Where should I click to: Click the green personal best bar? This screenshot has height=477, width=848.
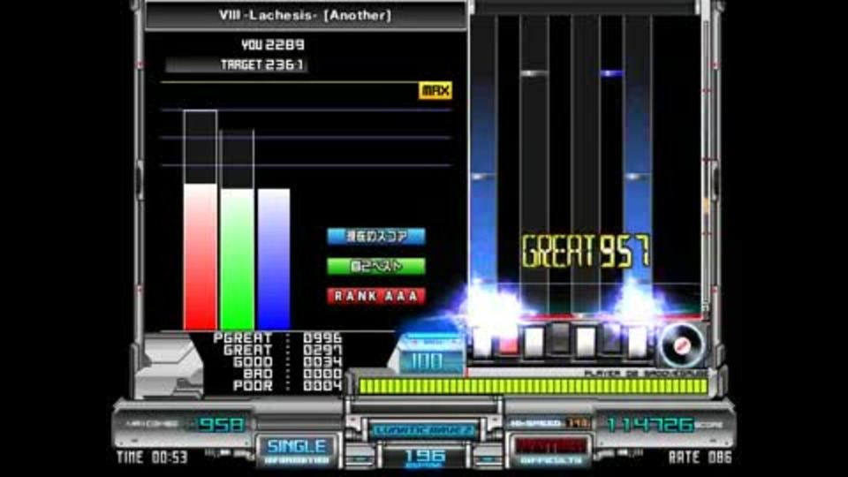click(x=237, y=259)
